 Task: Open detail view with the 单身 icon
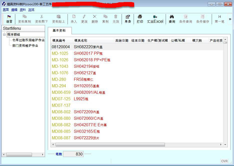point(128,19)
